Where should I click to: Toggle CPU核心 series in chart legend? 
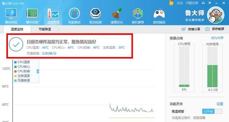click(22, 66)
